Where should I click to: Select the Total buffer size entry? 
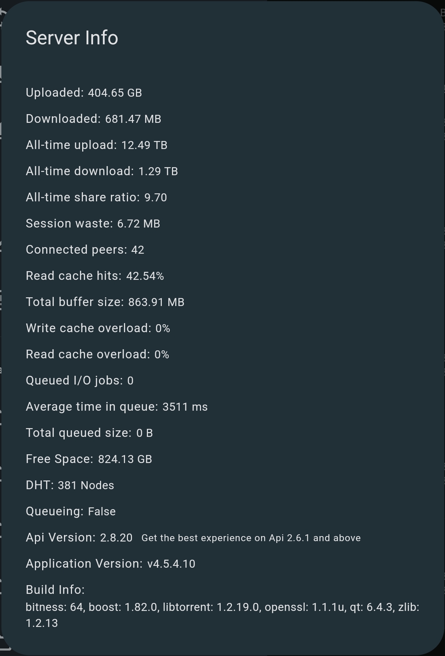click(105, 302)
